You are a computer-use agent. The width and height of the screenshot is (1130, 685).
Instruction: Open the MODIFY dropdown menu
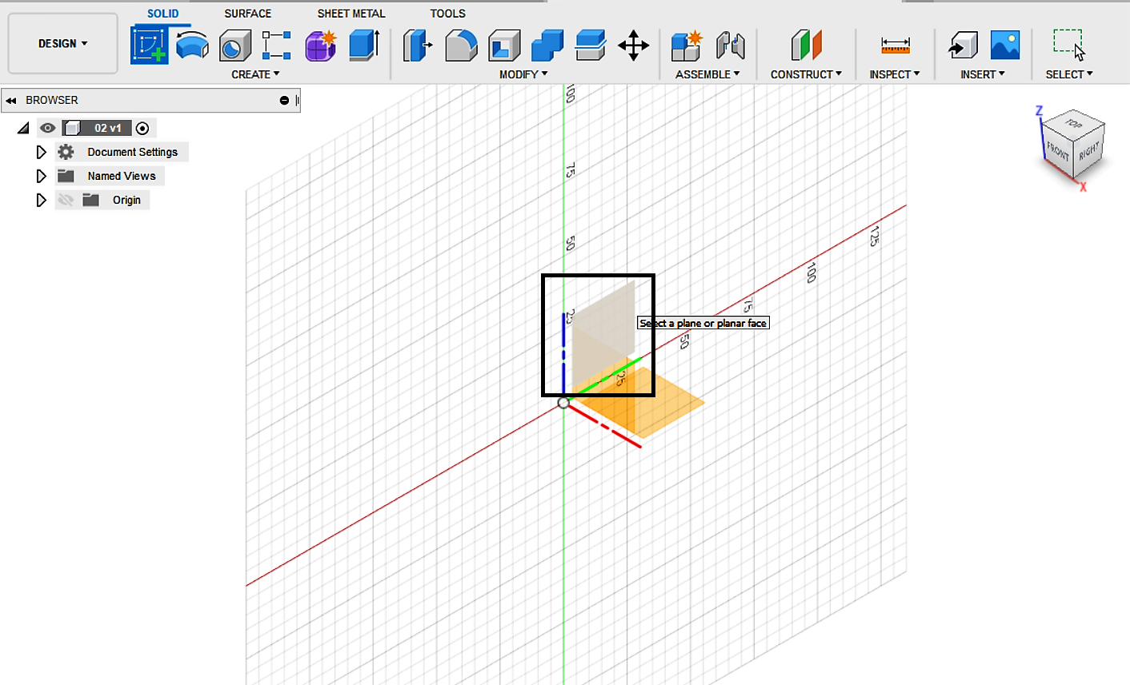[x=523, y=74]
